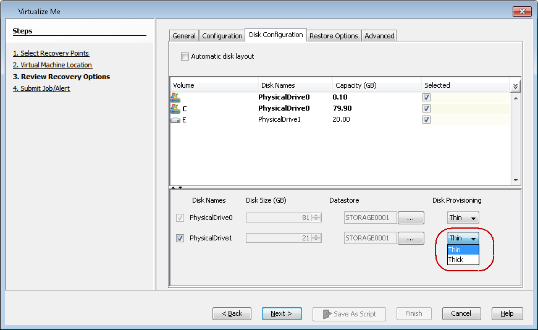538x330 pixels.
Task: Toggle Automatic disk layout checkbox
Action: [185, 56]
